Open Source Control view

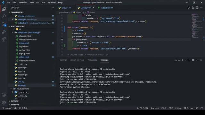[x=4, y=24]
